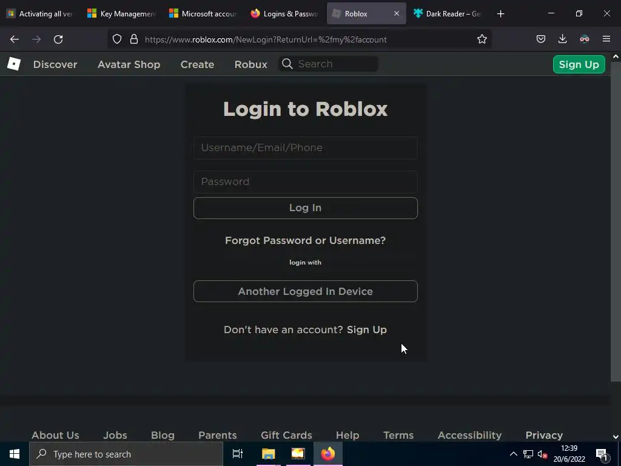This screenshot has width=621, height=466.
Task: Click Sign Up link below the form
Action: coord(367,329)
